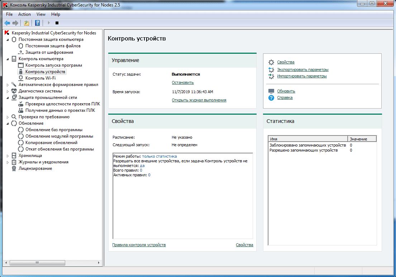The width and height of the screenshot is (396, 277).
Task: Click the Имя column header
Action: click(x=308, y=139)
